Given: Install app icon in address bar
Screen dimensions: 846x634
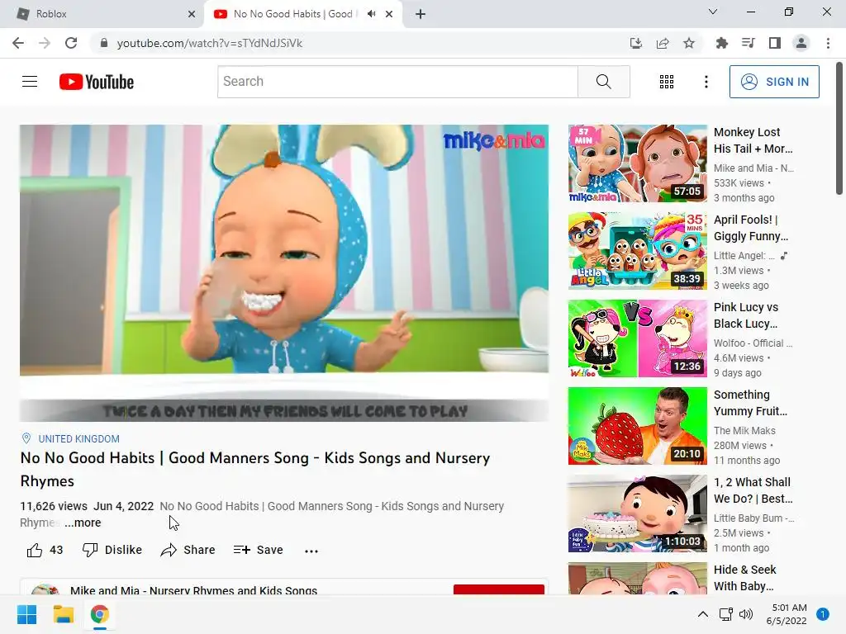Looking at the screenshot, I should [635, 43].
